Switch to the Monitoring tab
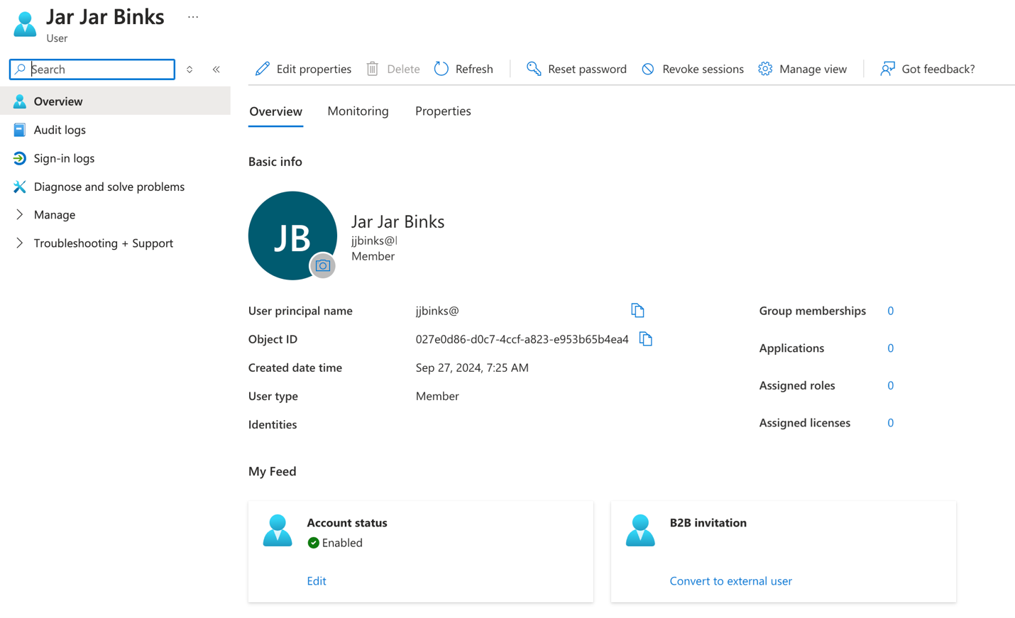1015x618 pixels. [x=358, y=111]
